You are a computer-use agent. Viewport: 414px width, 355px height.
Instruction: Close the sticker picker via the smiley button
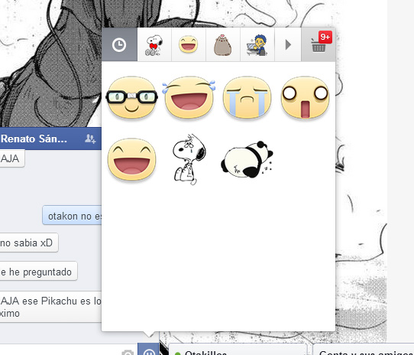click(149, 349)
